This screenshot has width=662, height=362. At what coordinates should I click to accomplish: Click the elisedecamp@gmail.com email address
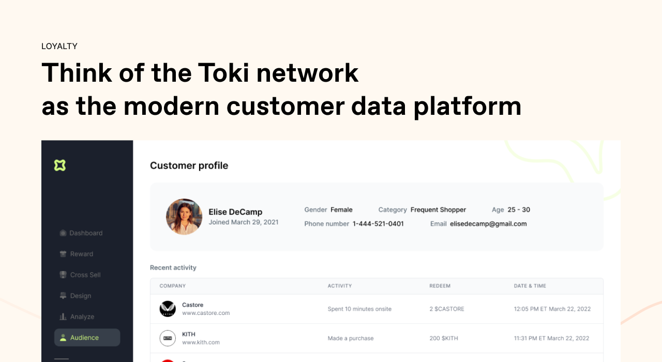pos(488,224)
